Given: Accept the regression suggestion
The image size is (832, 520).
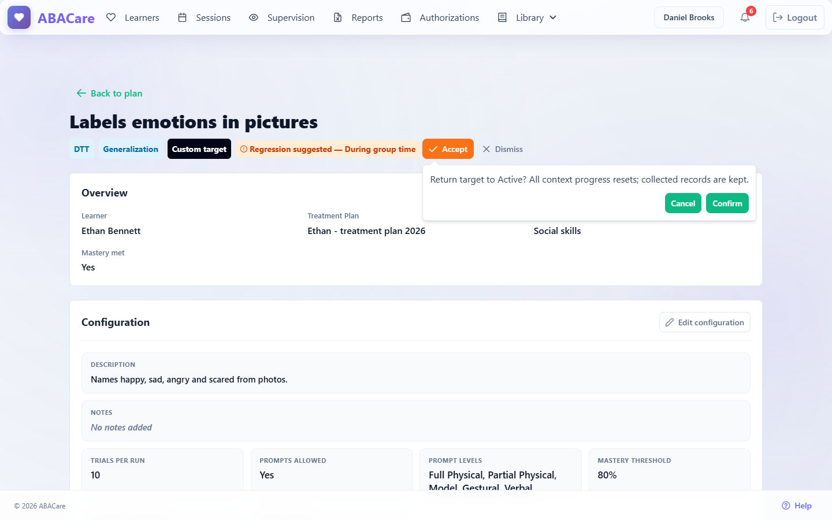Looking at the screenshot, I should click(448, 149).
